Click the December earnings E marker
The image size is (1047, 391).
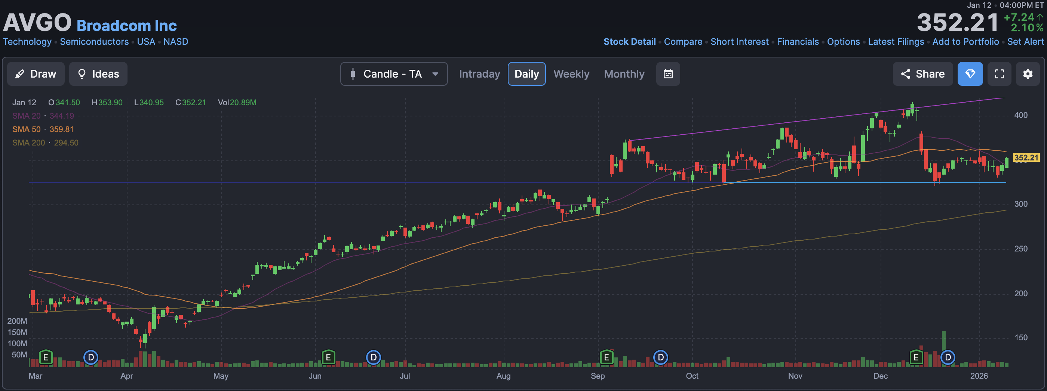pos(916,357)
